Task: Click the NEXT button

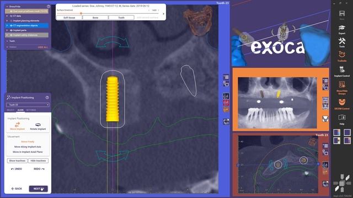Action: coord(38,189)
